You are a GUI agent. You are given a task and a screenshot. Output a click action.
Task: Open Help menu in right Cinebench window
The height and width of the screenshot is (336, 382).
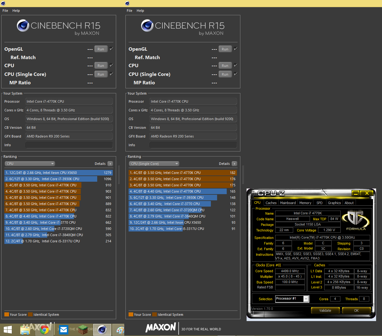click(x=140, y=11)
